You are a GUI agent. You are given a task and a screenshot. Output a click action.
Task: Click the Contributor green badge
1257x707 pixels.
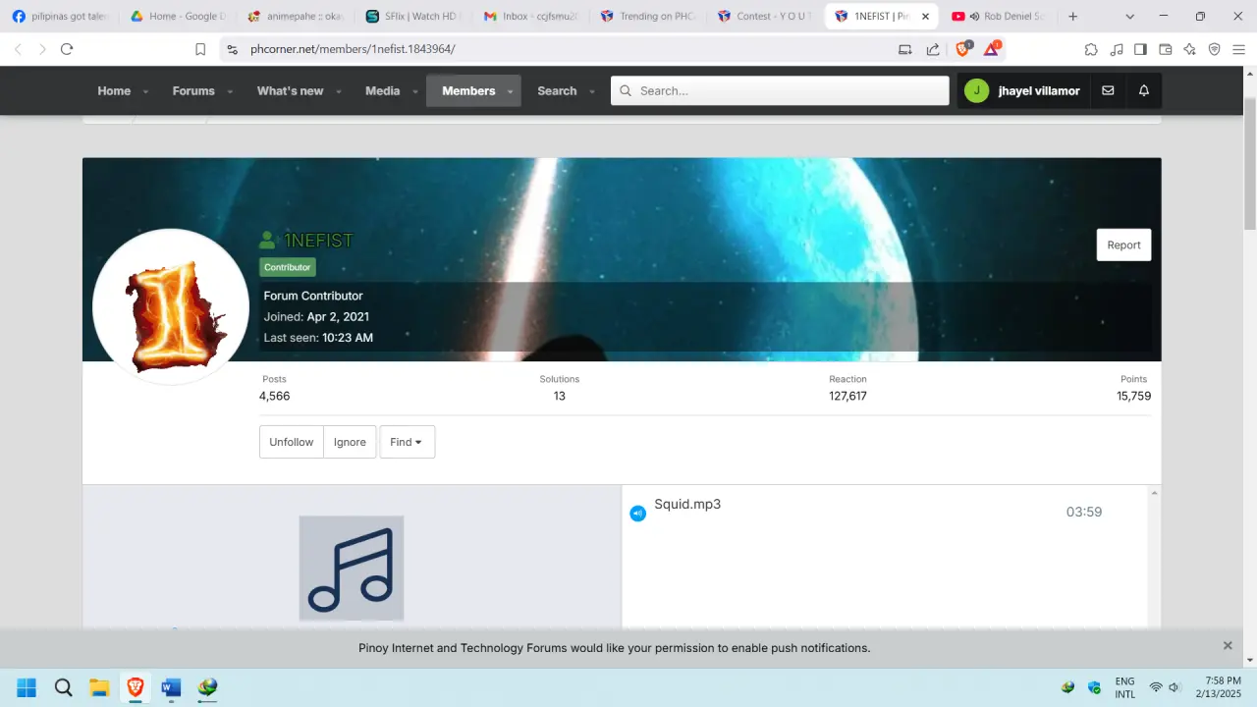pyautogui.click(x=288, y=267)
